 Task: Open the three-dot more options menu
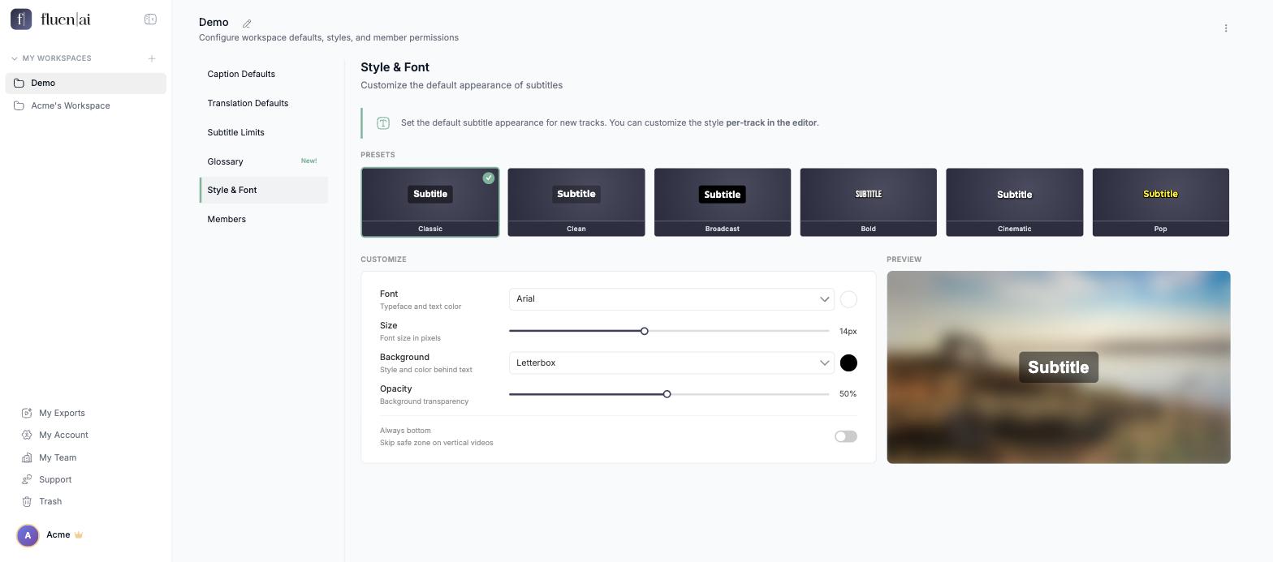coord(1226,28)
